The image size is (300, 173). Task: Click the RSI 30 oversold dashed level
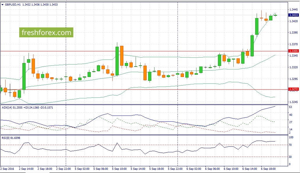pyautogui.click(x=144, y=157)
